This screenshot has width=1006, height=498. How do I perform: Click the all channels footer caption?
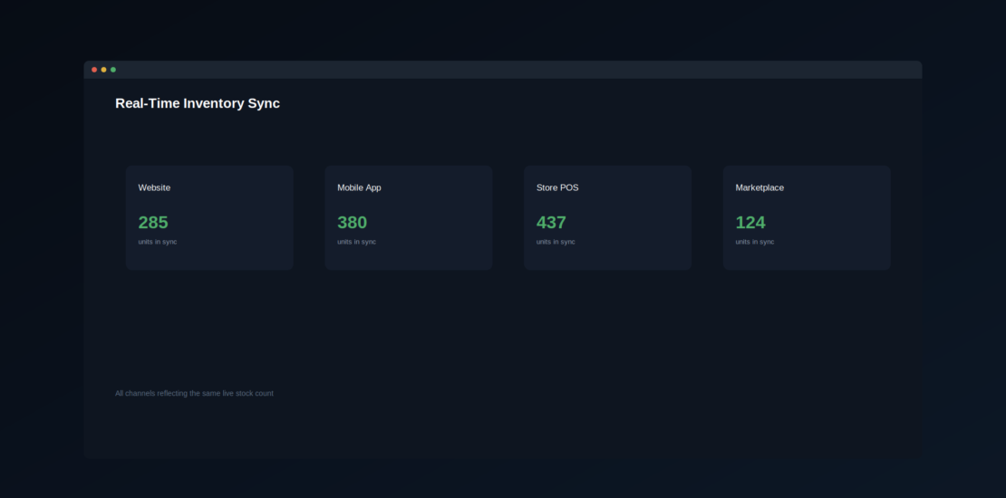click(x=194, y=394)
